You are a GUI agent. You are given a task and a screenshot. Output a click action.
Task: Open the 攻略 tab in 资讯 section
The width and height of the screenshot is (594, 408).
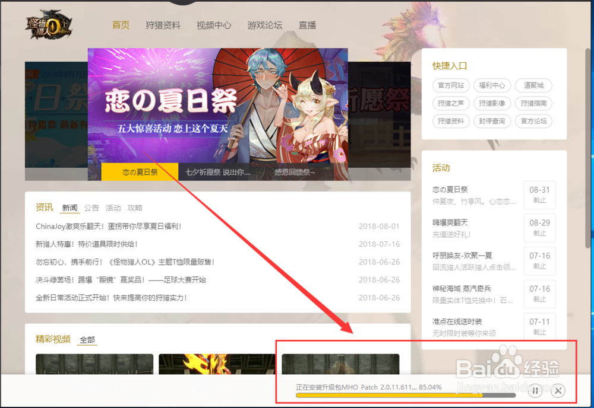pos(135,208)
